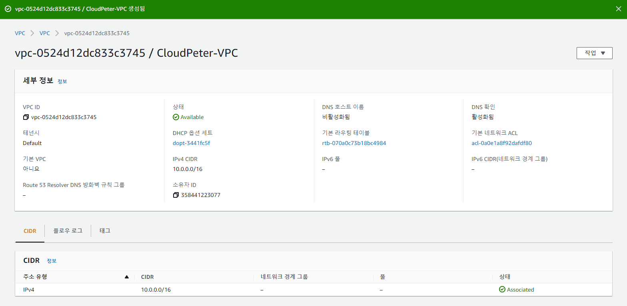Switch to the 플로우 로그 tab

pyautogui.click(x=68, y=231)
